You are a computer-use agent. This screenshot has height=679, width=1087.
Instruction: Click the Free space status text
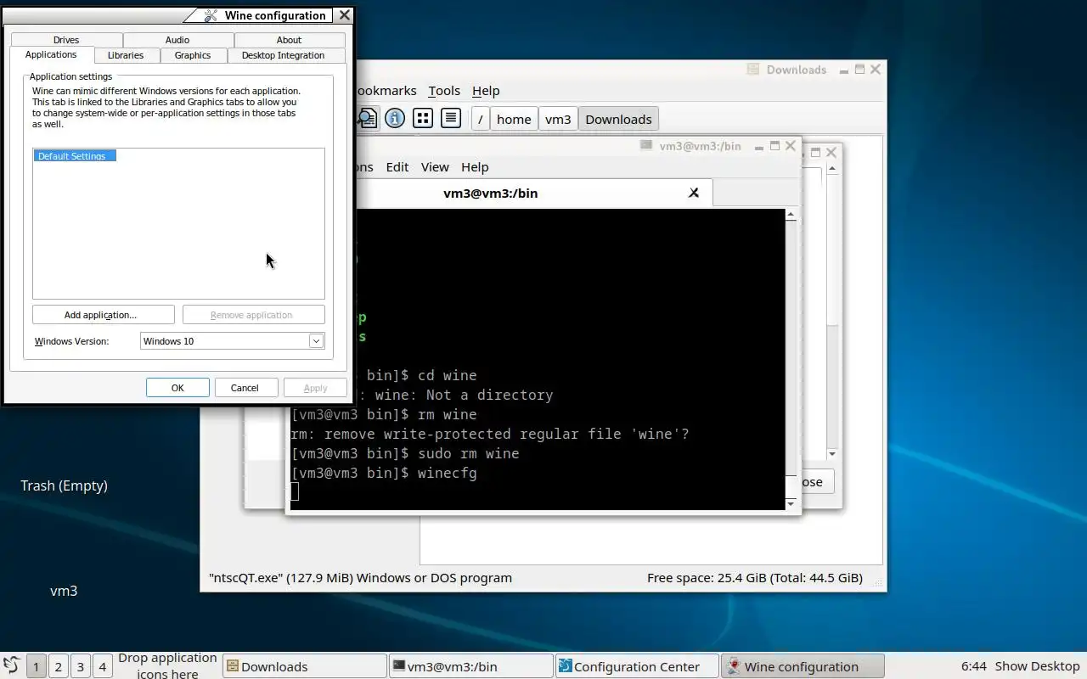755,578
